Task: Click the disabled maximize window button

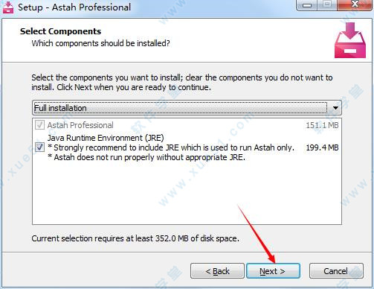Action: [327, 4]
